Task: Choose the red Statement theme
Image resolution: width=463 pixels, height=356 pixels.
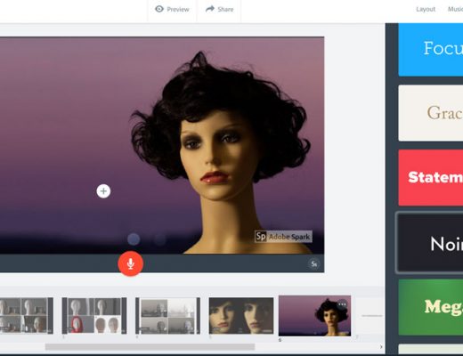Action: click(431, 177)
